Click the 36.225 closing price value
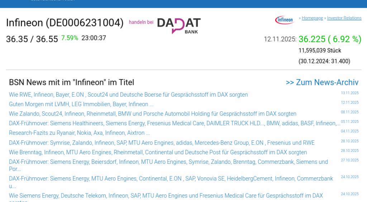 point(312,39)
